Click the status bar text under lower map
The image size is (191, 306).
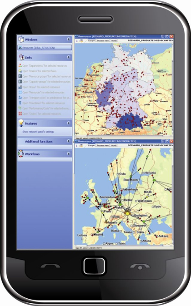pyautogui.click(x=89, y=248)
